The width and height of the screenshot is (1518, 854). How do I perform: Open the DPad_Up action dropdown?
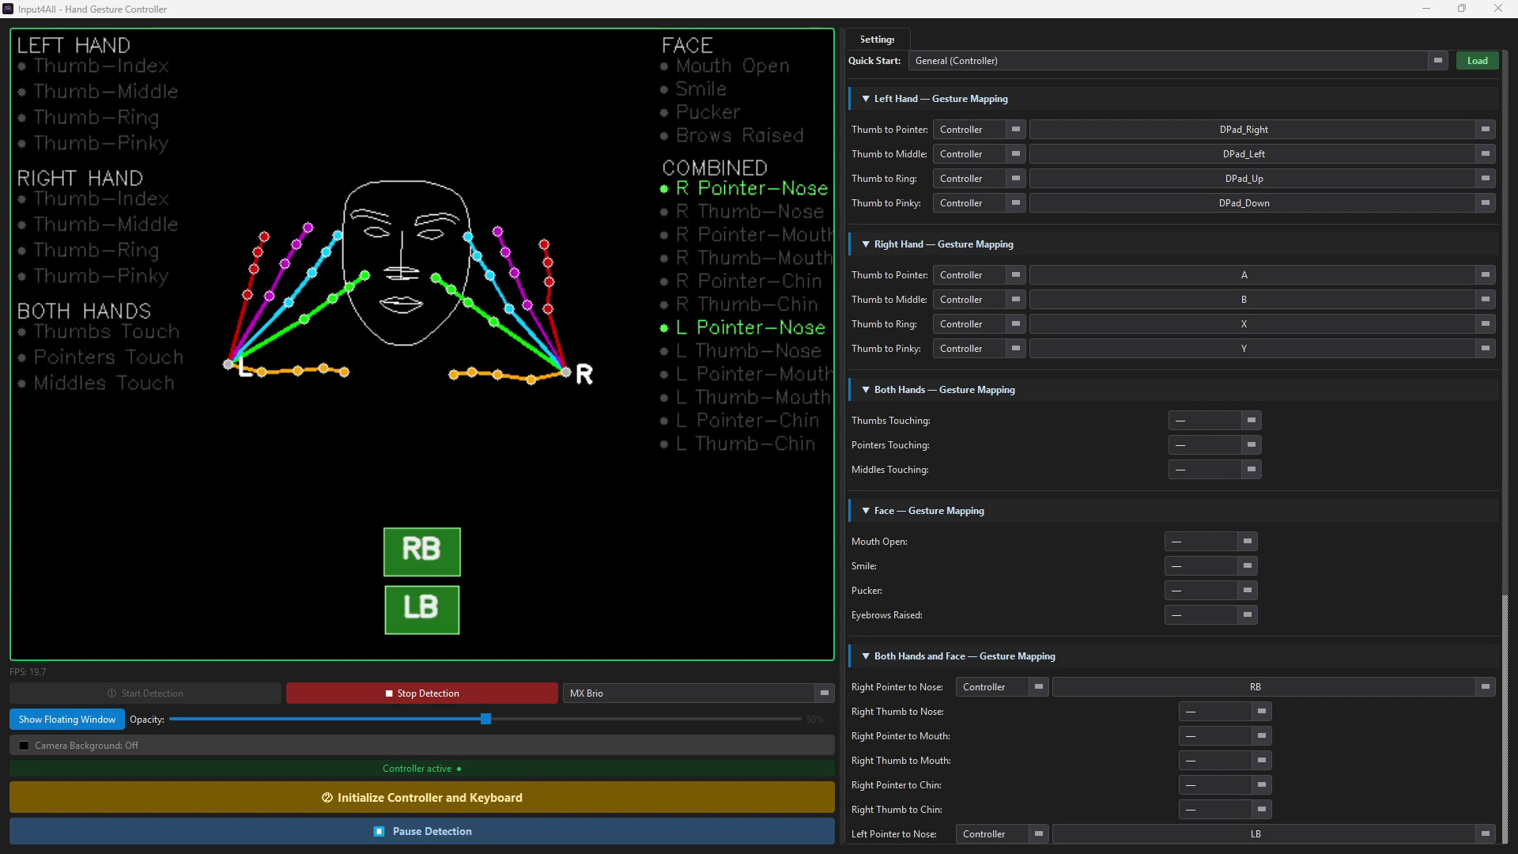click(x=1262, y=179)
